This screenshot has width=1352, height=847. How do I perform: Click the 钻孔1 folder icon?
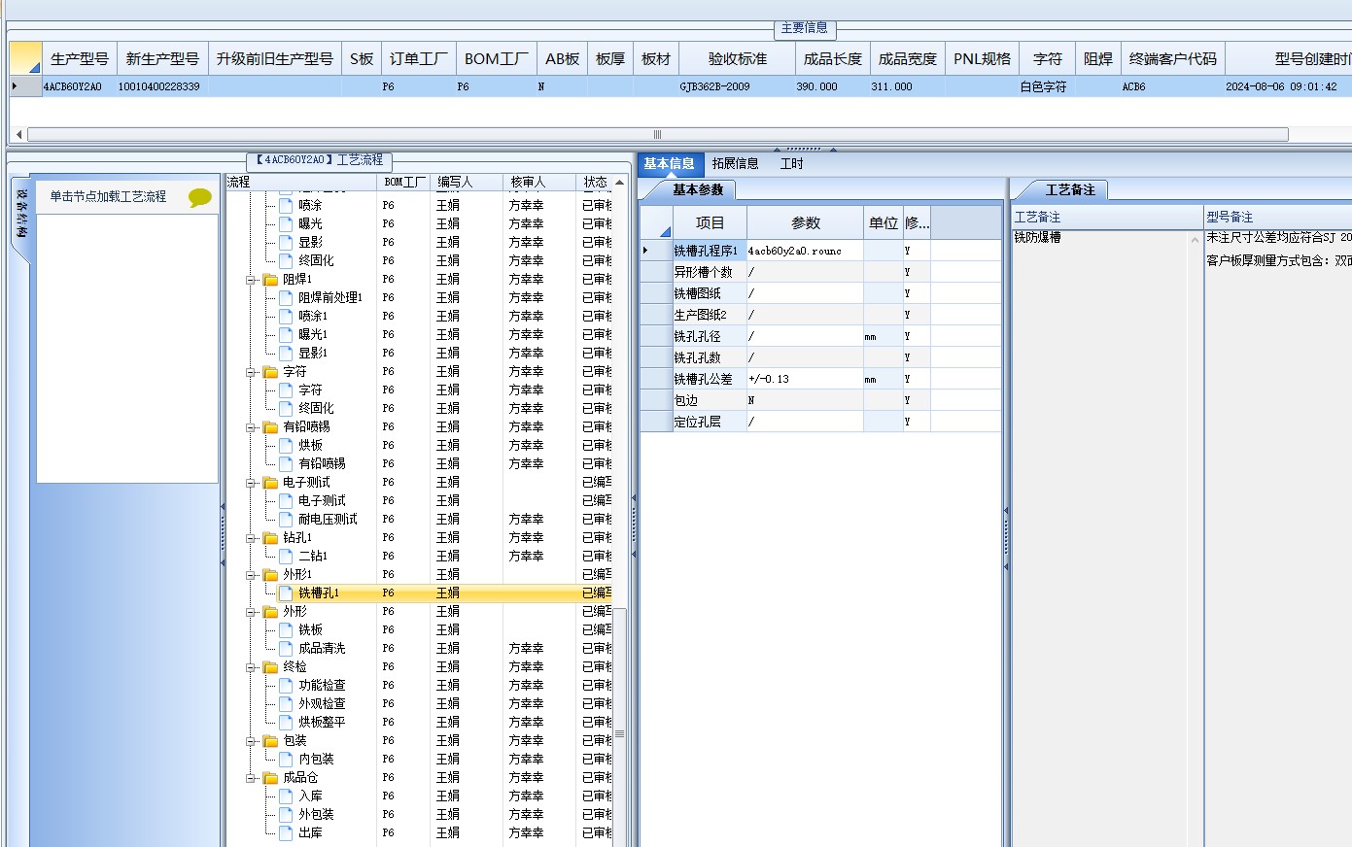270,538
